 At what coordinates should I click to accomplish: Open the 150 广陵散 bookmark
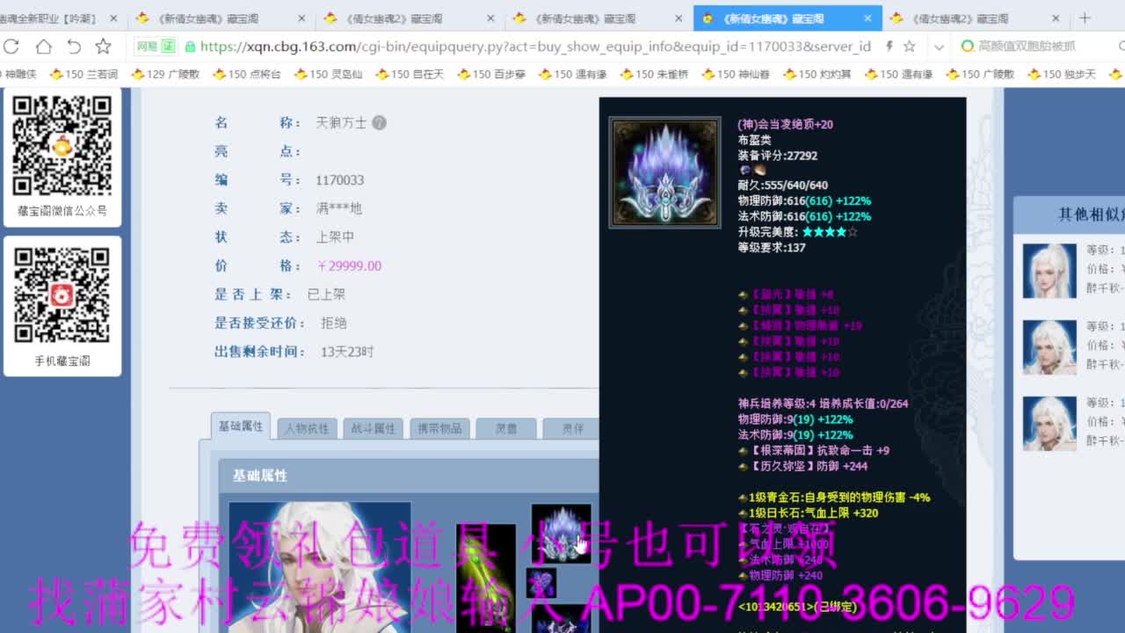pyautogui.click(x=980, y=75)
